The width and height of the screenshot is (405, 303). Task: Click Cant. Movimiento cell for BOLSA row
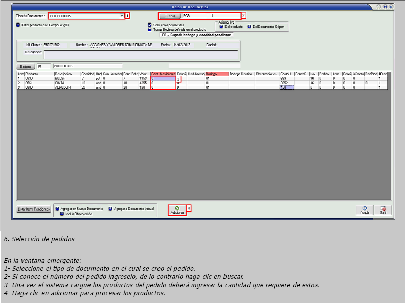163,78
